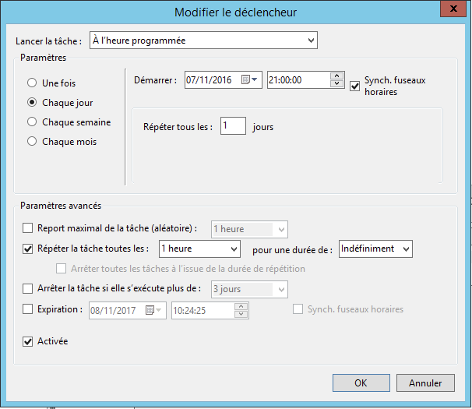This screenshot has height=409, width=472.
Task: Click the "Répéter tous les" days field
Action: (233, 126)
